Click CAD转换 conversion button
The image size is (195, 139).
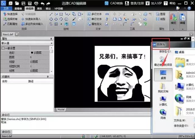click(114, 3)
